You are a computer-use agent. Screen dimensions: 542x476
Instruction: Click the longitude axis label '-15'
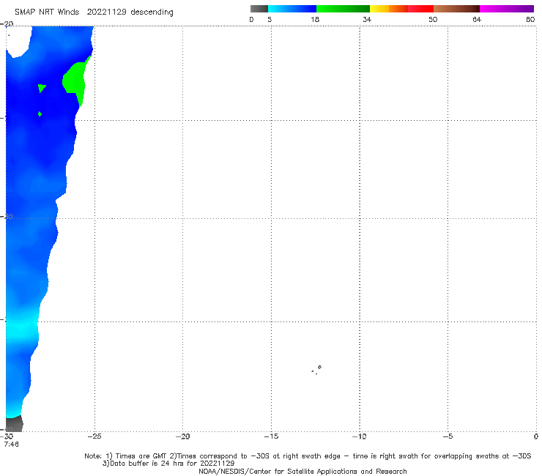tap(271, 436)
